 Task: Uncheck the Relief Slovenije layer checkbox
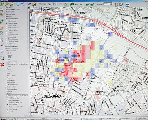[x=7, y=109]
